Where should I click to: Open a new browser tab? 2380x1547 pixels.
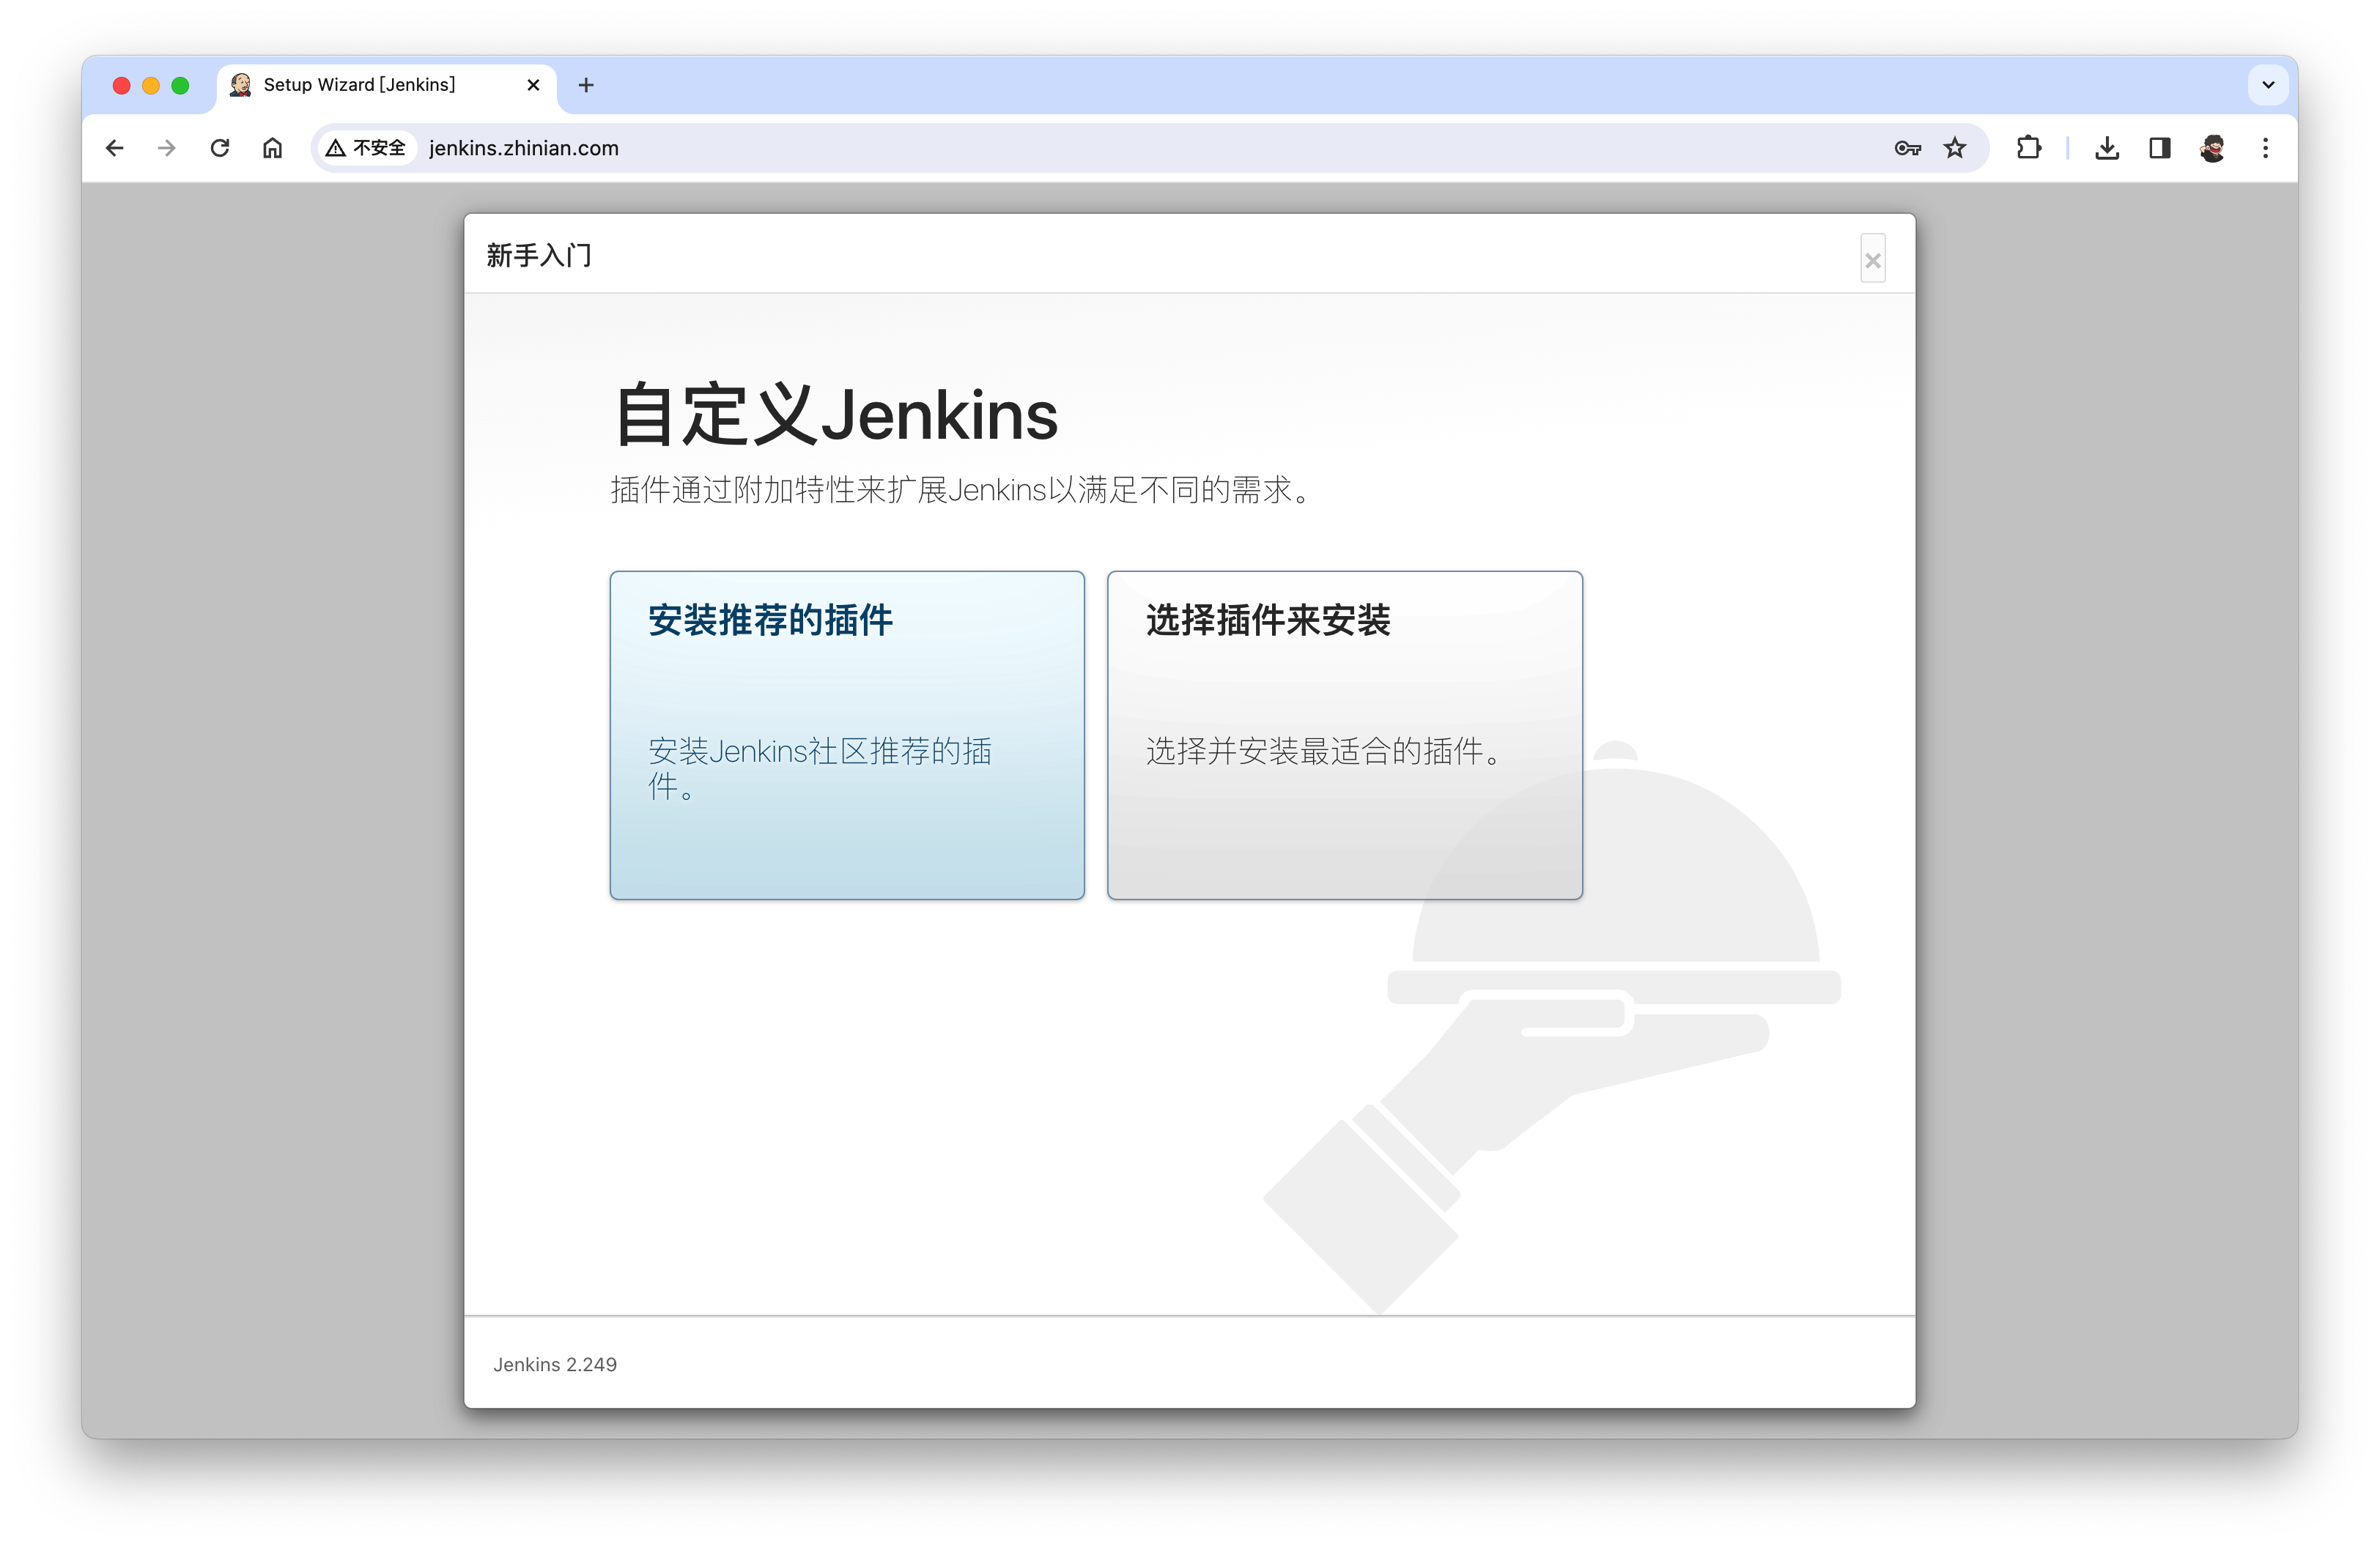tap(586, 85)
